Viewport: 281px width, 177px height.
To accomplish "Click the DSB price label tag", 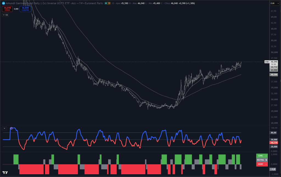I will click(267, 62).
